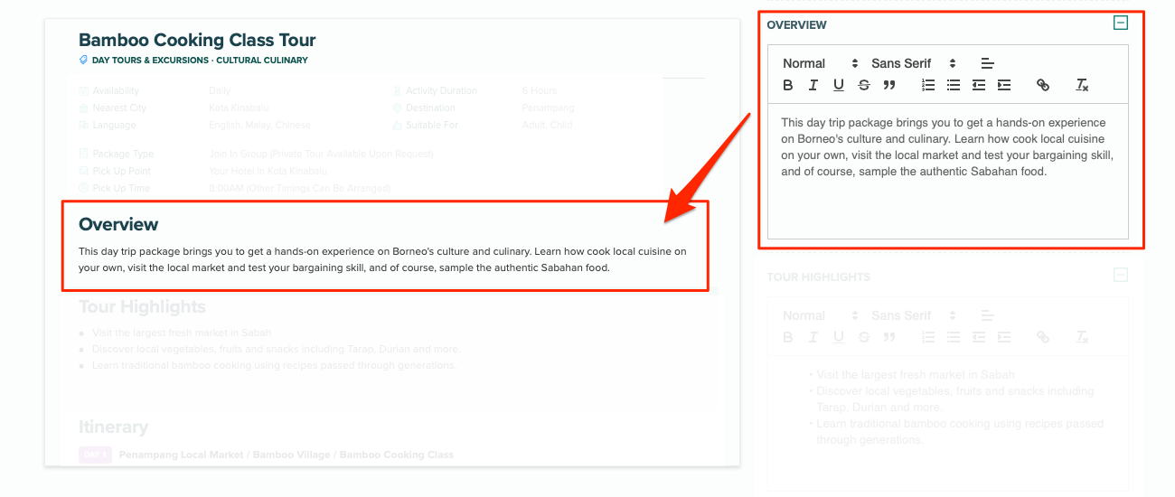Insert blockquote in the Overview editor

(x=889, y=85)
